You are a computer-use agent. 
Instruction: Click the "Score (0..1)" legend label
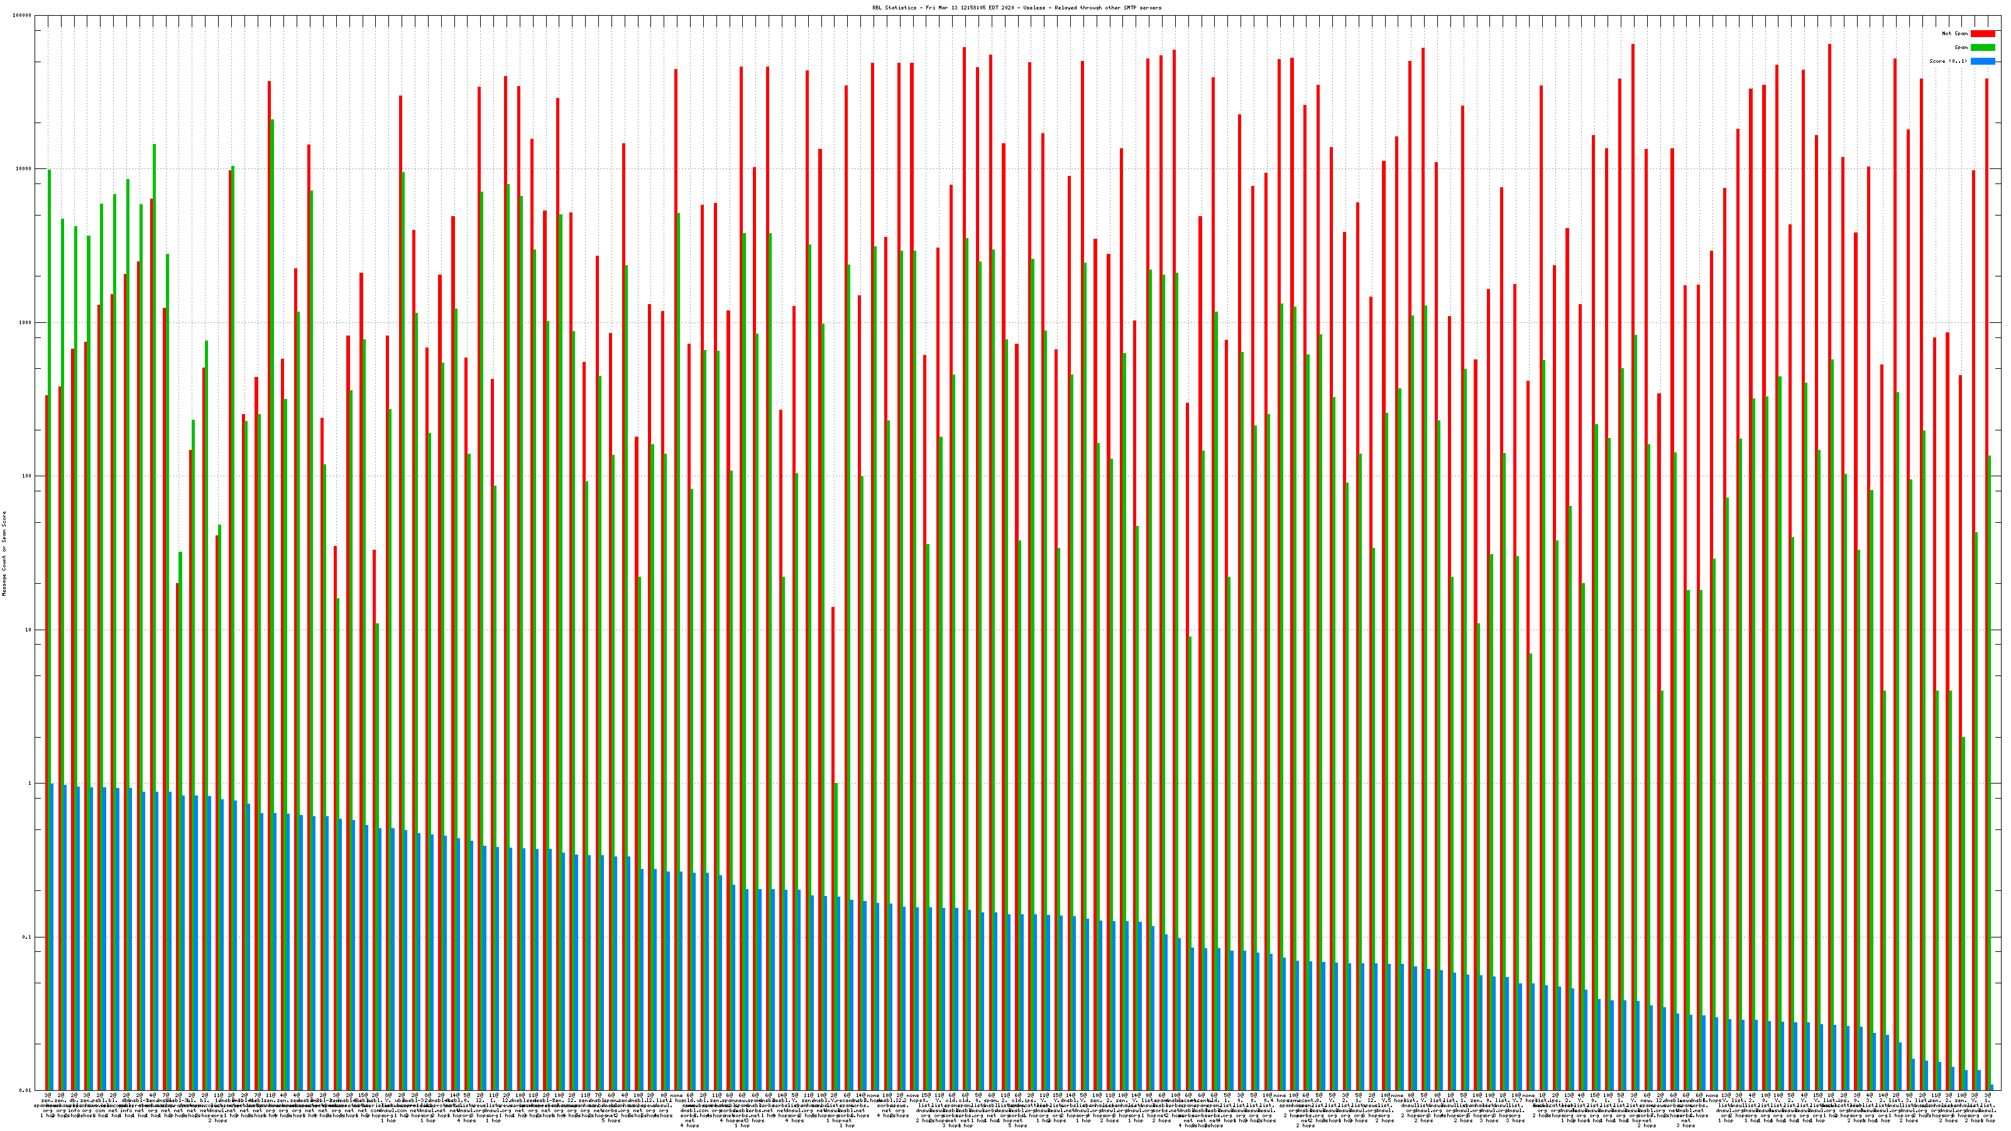1948,61
